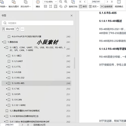Expand the 5.1.9 CAN bookmark
Viewport: 126px width, 126px height.
click(x=7, y=100)
